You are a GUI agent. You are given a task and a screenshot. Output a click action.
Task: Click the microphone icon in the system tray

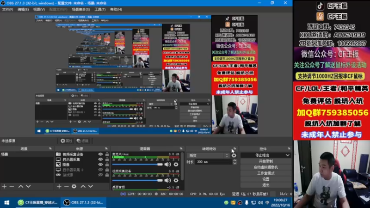tap(247, 202)
